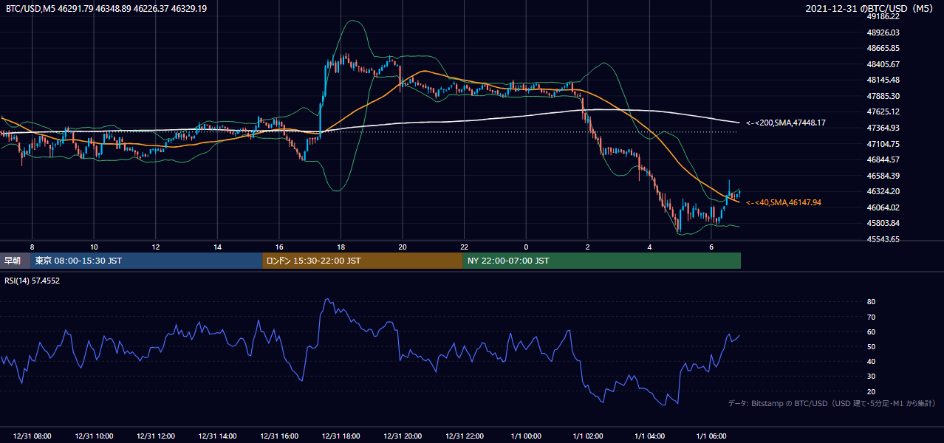Click the 12/31 12:00 bottom time label
Image resolution: width=944 pixels, height=443 pixels.
(x=155, y=436)
